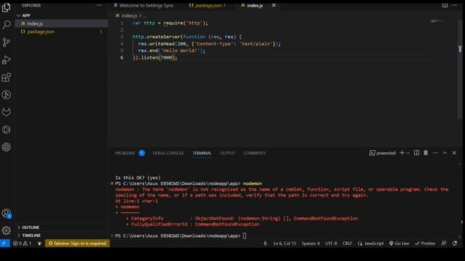Close the index.js editor tab
Screen dimensions: 465x261
(x=274, y=5)
